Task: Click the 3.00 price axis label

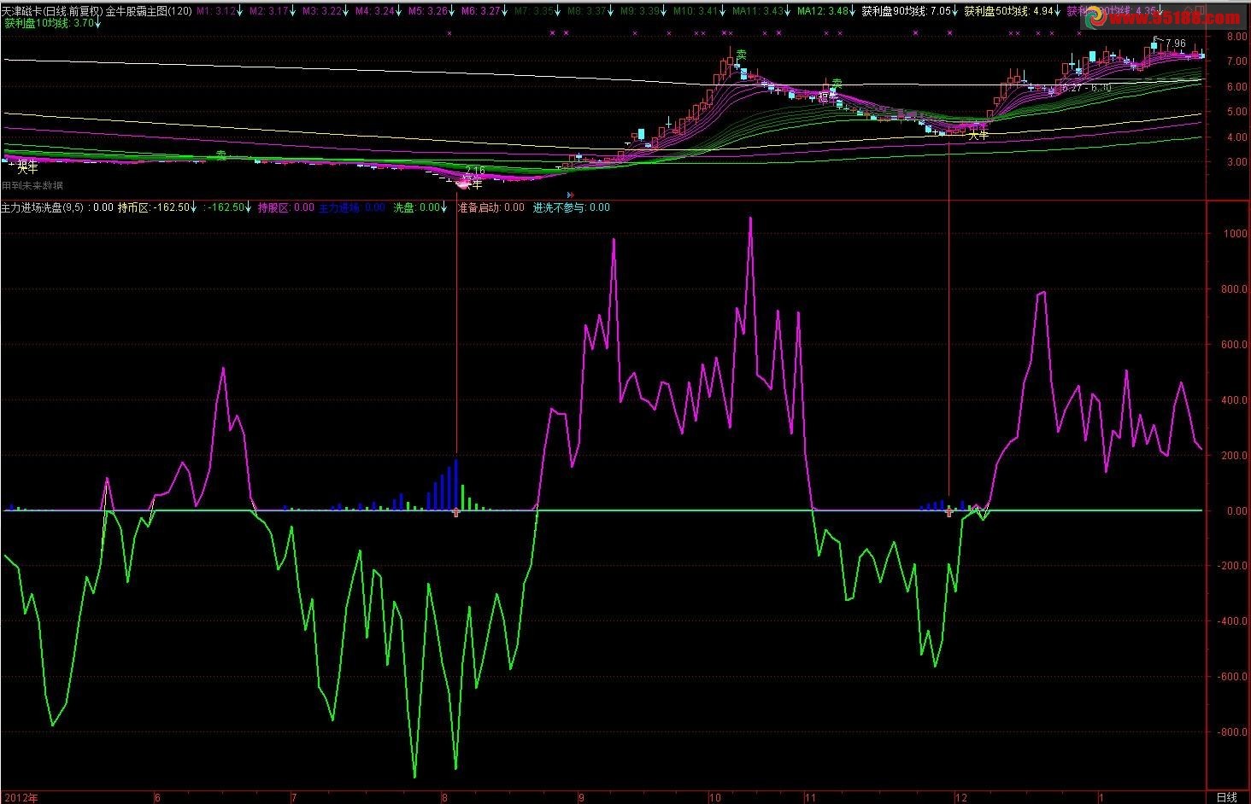Action: pyautogui.click(x=1236, y=162)
